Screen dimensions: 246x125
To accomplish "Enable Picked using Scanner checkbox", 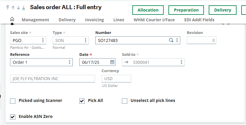I will (x=13, y=101).
